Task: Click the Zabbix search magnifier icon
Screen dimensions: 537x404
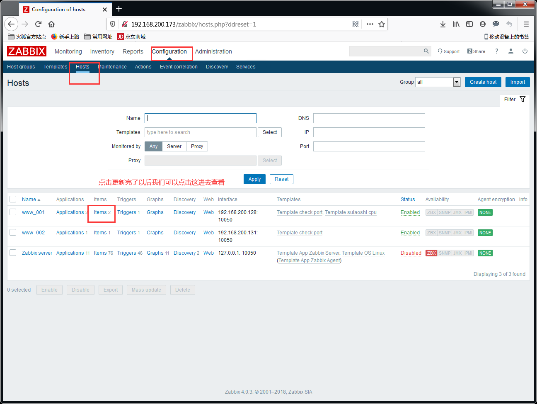Action: point(426,51)
